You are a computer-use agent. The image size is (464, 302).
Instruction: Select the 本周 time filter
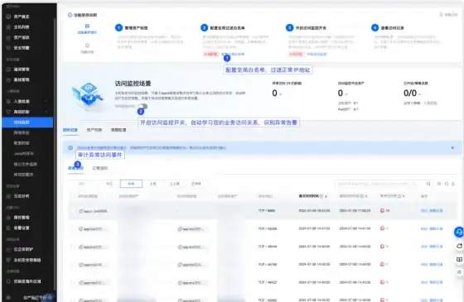131,184
